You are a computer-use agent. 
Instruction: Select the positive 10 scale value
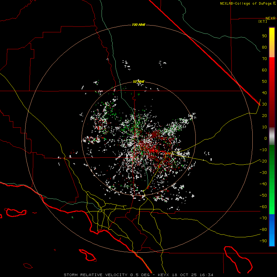[264, 127]
